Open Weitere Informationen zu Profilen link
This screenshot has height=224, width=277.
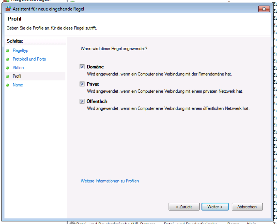pos(109,181)
